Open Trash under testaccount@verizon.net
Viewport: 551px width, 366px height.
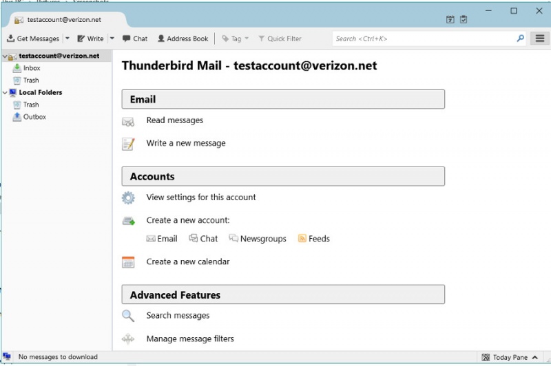(31, 80)
